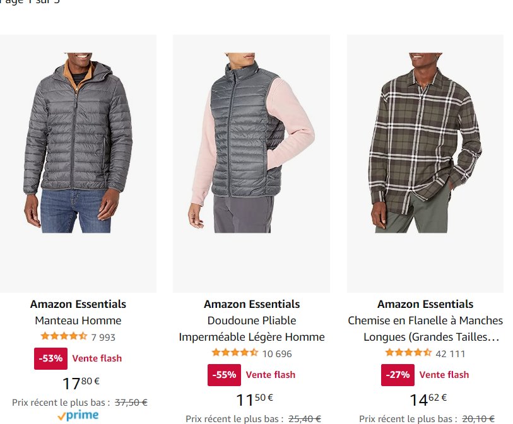Click Vente flash label beside -27% badge
This screenshot has width=513, height=424.
(x=444, y=375)
